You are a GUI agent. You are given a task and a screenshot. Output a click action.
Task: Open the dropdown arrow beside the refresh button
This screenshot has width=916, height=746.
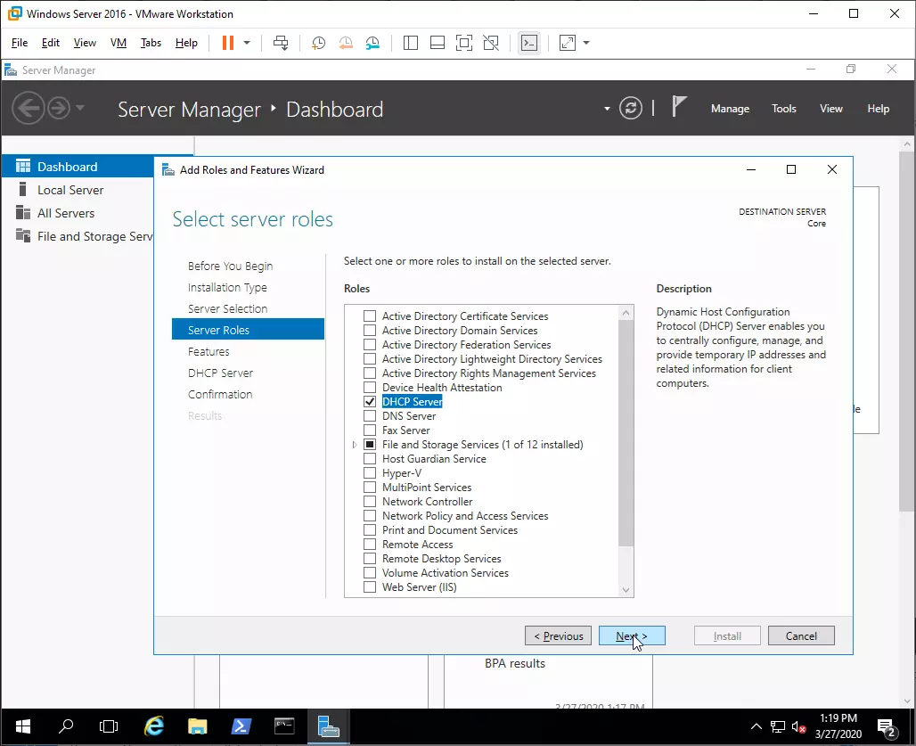[x=607, y=109]
